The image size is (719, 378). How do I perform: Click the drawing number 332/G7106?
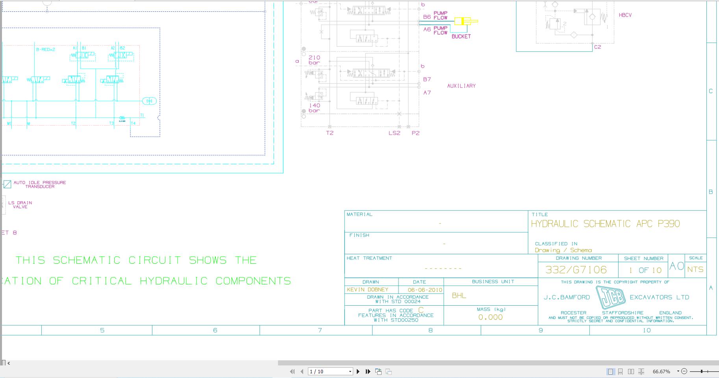(576, 270)
